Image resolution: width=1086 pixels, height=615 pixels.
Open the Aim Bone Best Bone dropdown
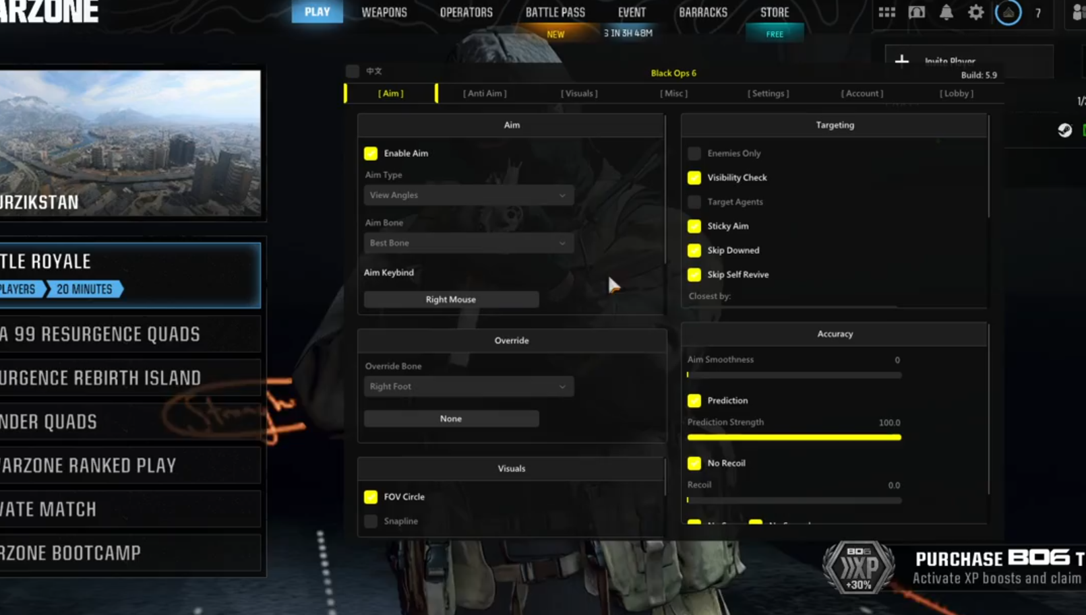[469, 243]
